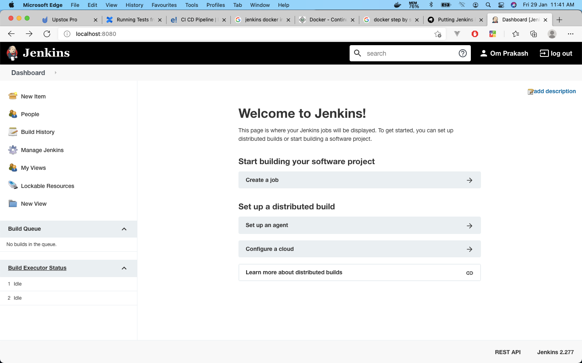582x363 pixels.
Task: Click the New View folder icon
Action: 13,204
